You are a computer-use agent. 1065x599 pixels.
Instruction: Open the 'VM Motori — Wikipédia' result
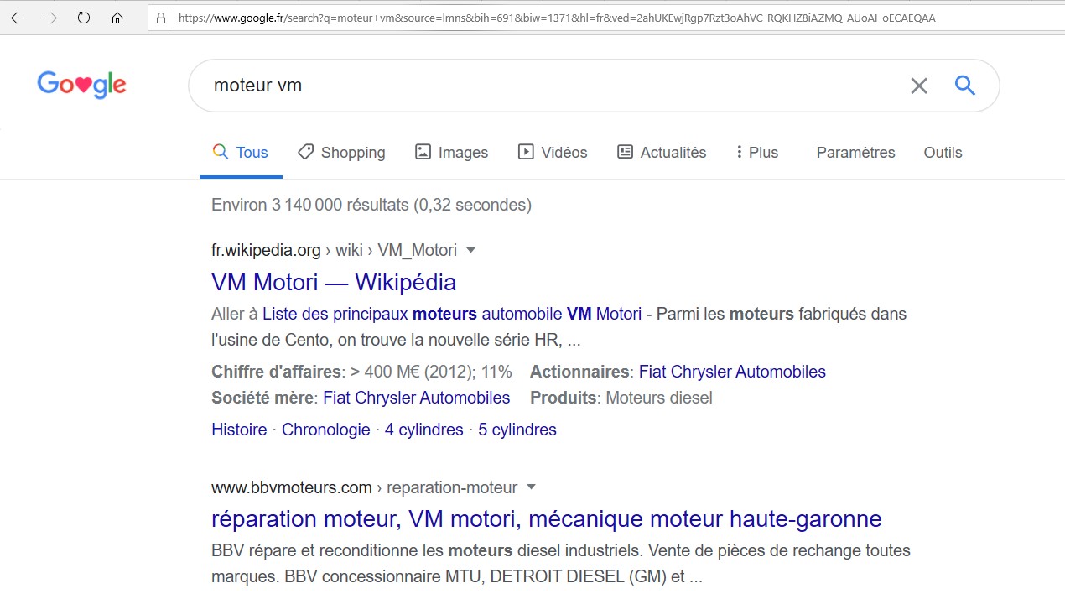pyautogui.click(x=334, y=282)
